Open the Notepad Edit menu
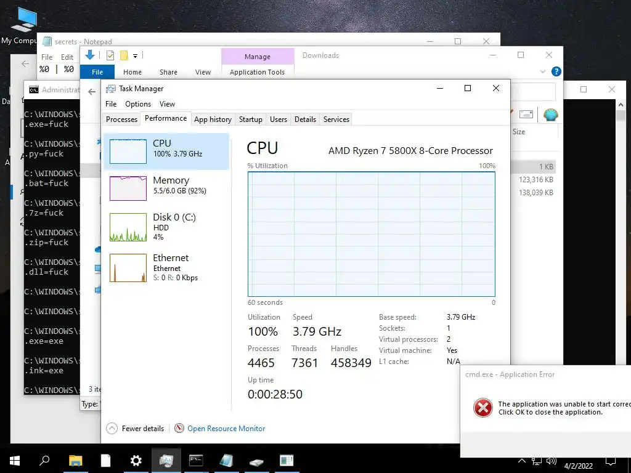The height and width of the screenshot is (473, 631). tap(67, 57)
